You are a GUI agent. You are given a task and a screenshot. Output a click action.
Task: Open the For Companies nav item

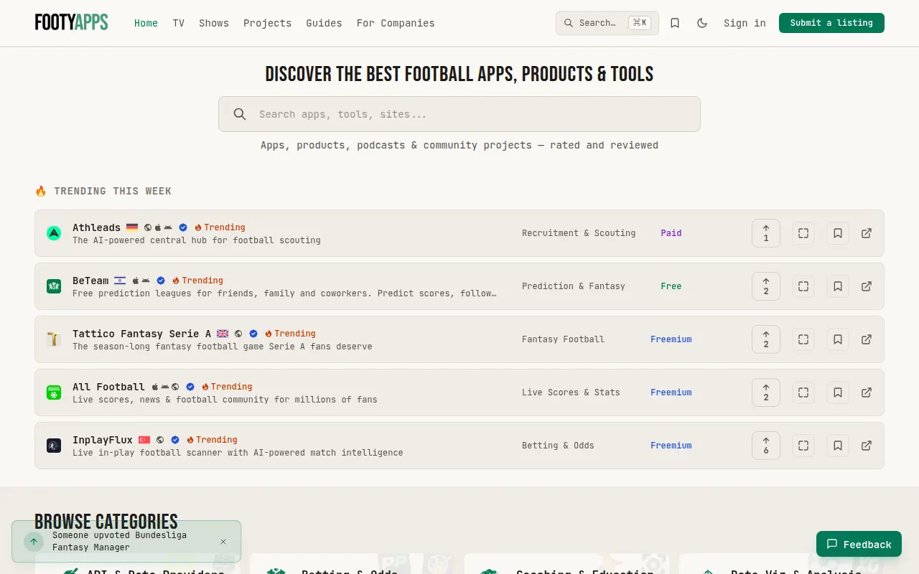point(396,23)
